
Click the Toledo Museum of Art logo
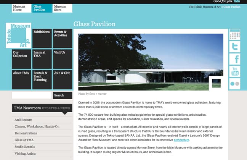[x=18, y=36]
